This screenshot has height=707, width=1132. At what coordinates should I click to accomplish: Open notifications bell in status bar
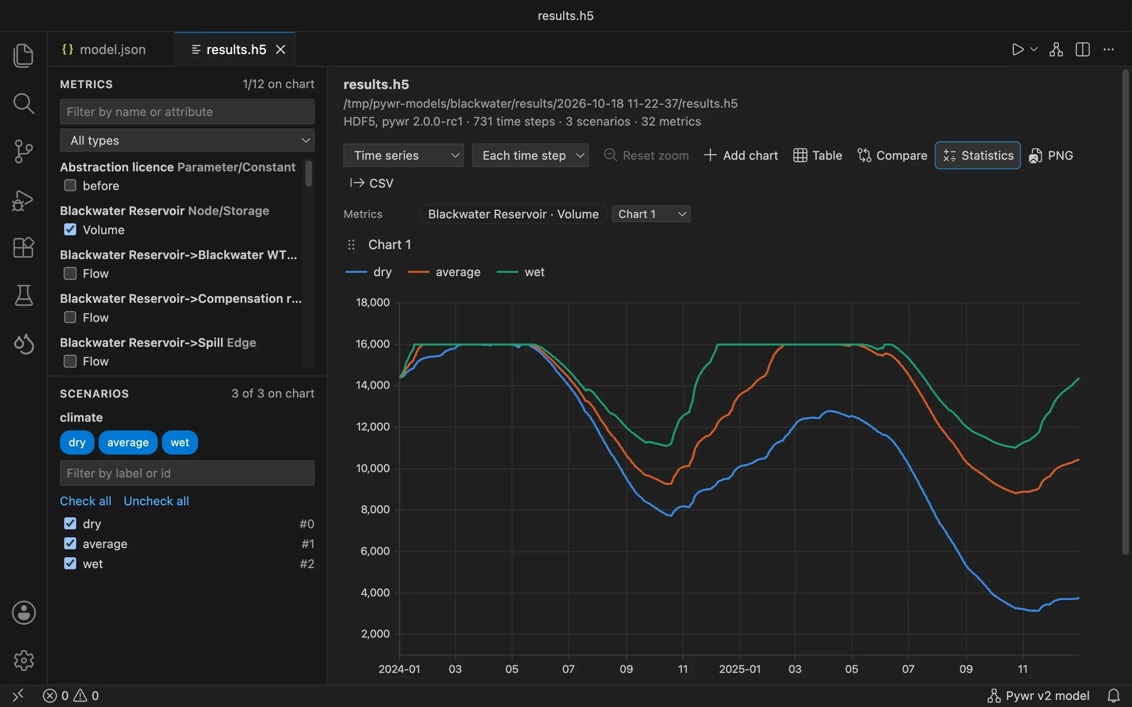[1114, 696]
